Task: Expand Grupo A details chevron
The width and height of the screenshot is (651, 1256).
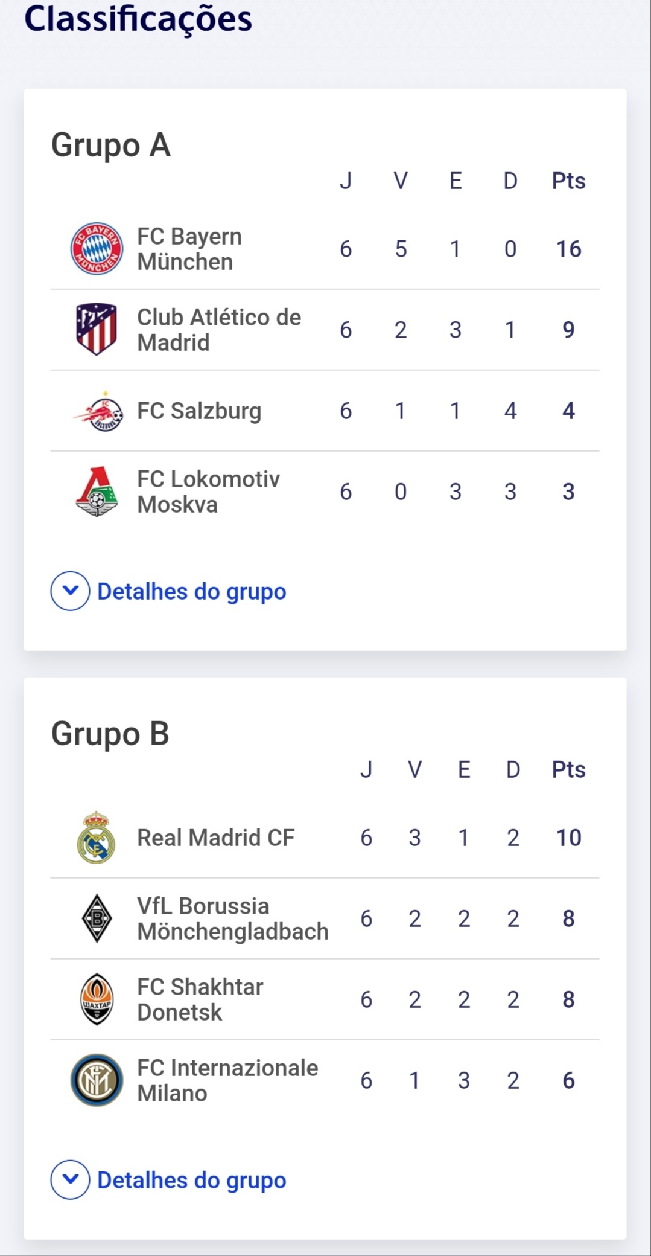Action: coord(71,591)
